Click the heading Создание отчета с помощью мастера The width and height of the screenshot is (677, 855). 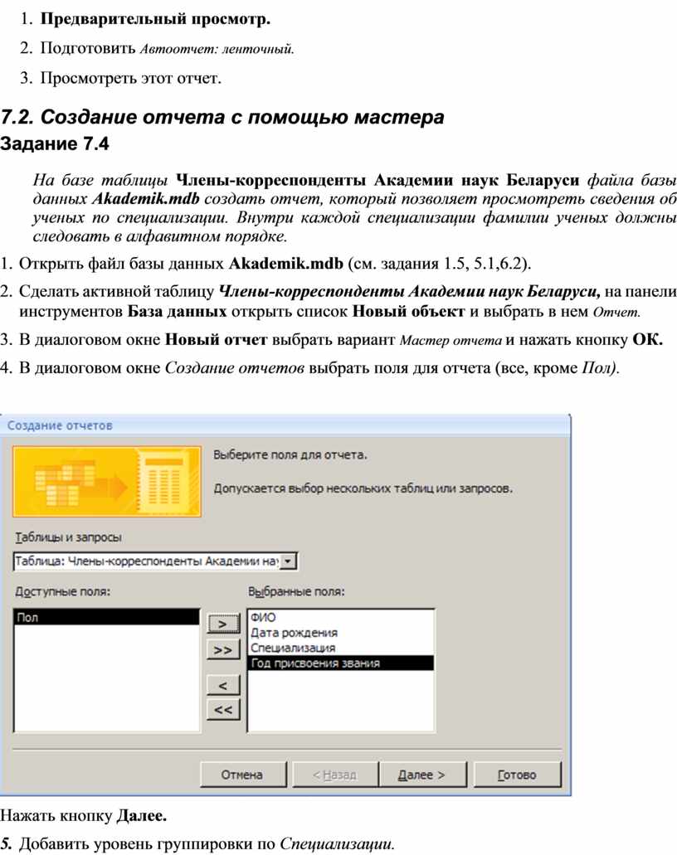tap(222, 117)
